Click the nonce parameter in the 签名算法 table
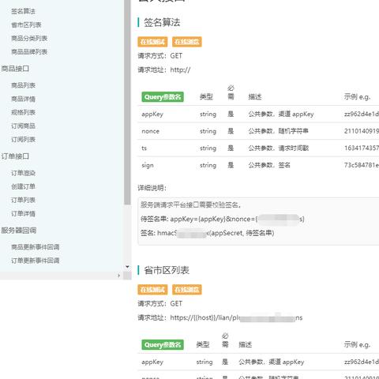 click(150, 131)
